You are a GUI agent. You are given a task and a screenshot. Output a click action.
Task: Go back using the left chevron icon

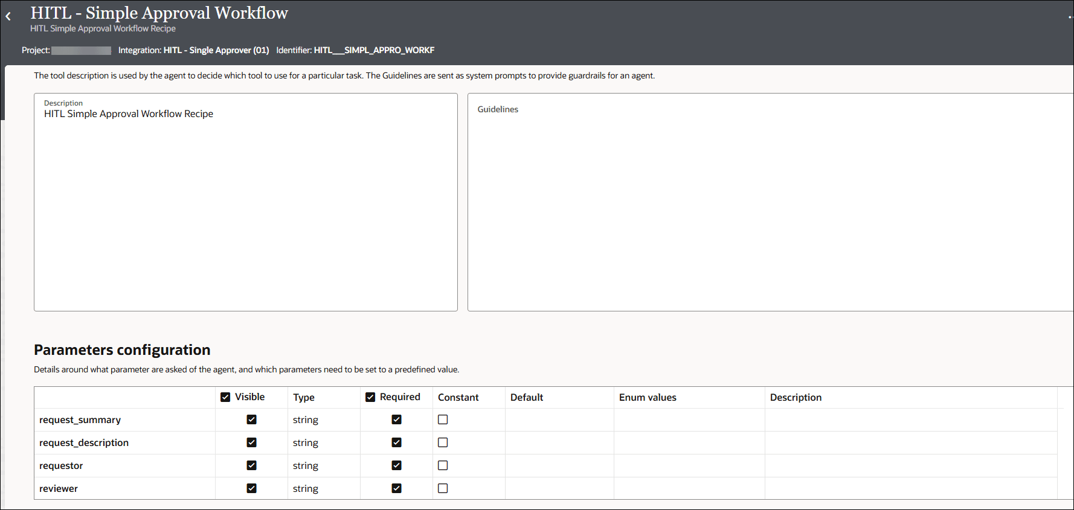(x=8, y=17)
